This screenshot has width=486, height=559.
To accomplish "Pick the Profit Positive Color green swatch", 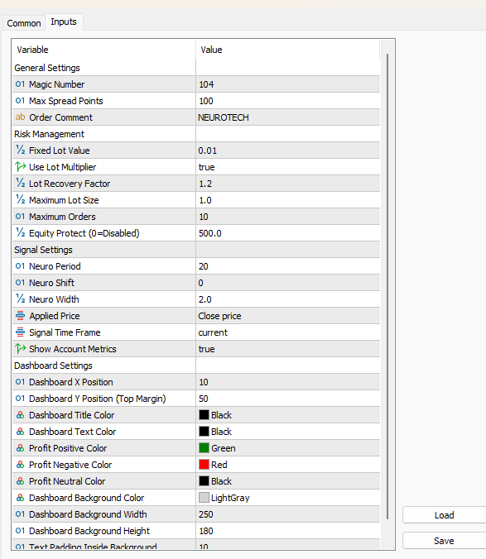I will tap(204, 447).
